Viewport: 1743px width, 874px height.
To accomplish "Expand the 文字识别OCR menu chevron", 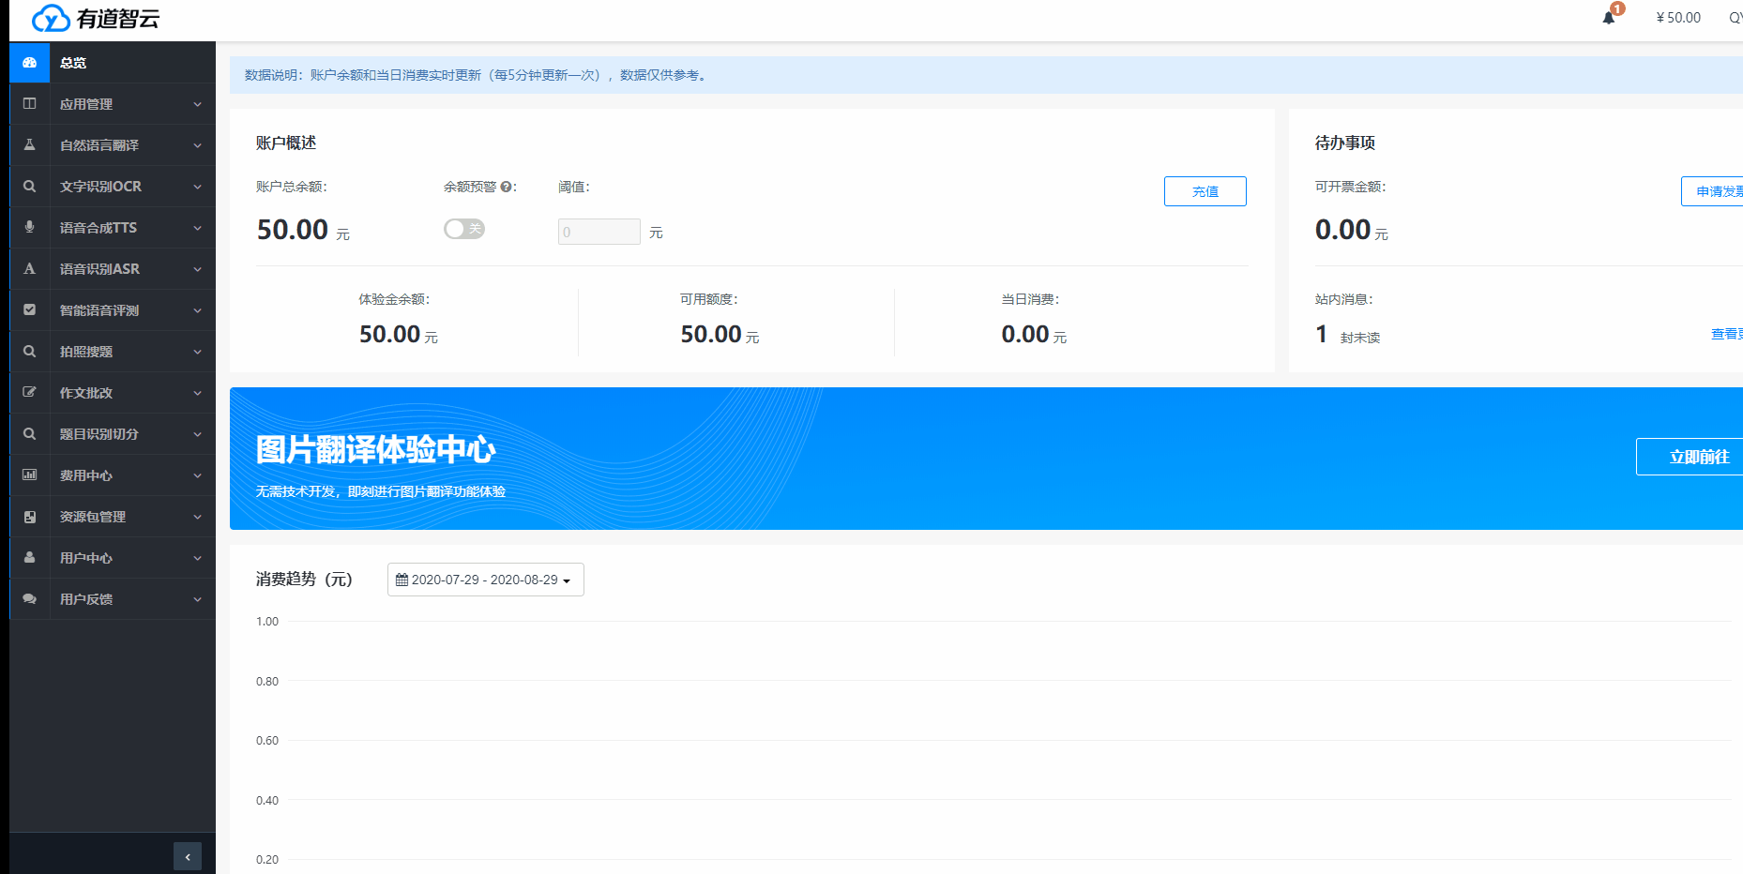I will tap(197, 187).
